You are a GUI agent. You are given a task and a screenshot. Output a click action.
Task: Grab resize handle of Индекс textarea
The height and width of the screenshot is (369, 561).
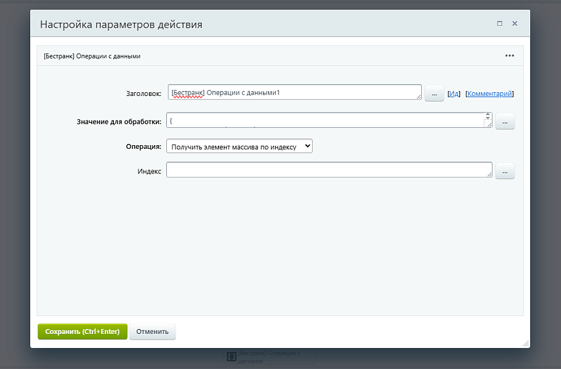490,175
